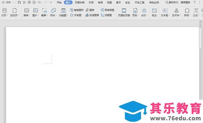Click the 功能图 icon
The width and height of the screenshot is (203, 123).
pos(63,13)
